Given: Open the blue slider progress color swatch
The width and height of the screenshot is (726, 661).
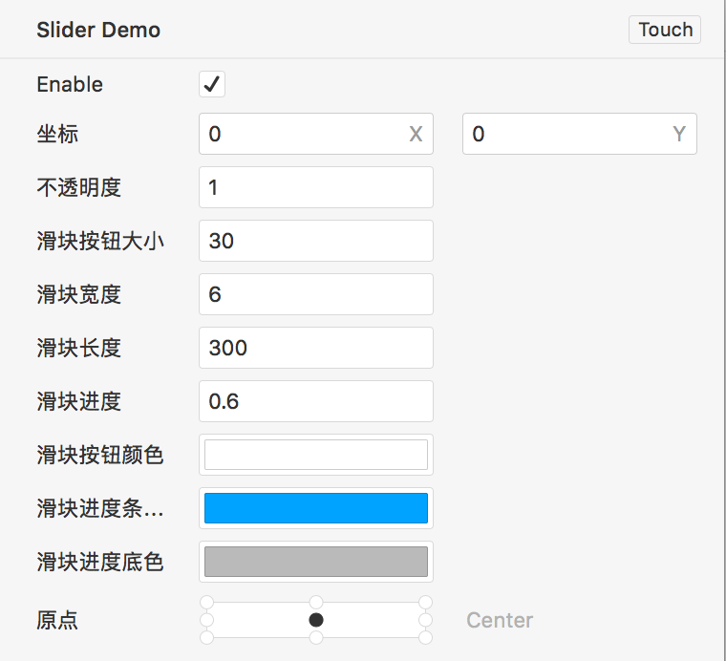Looking at the screenshot, I should click(315, 508).
